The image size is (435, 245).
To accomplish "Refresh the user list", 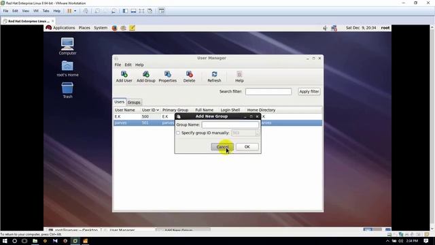I will pos(214,76).
